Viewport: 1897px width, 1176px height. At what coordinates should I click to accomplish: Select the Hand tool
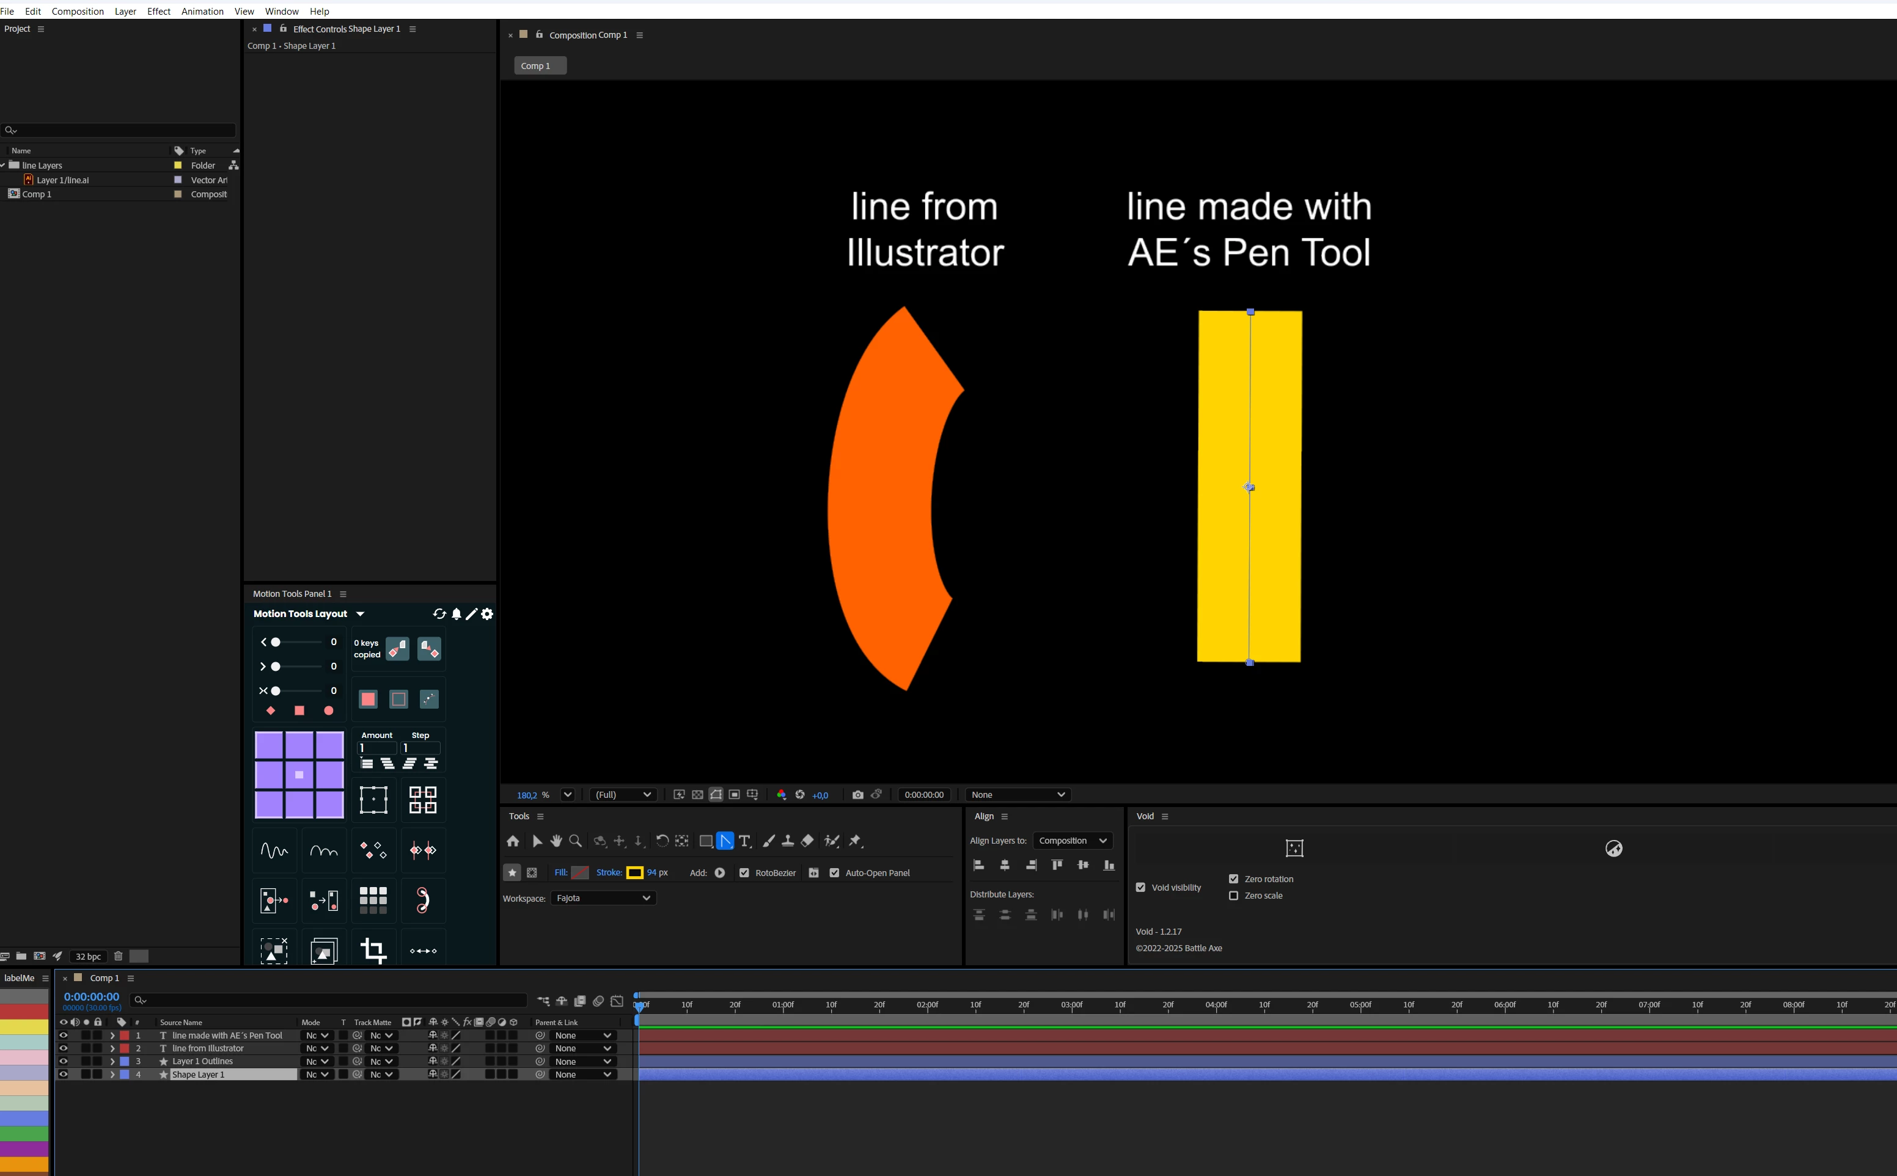[556, 841]
